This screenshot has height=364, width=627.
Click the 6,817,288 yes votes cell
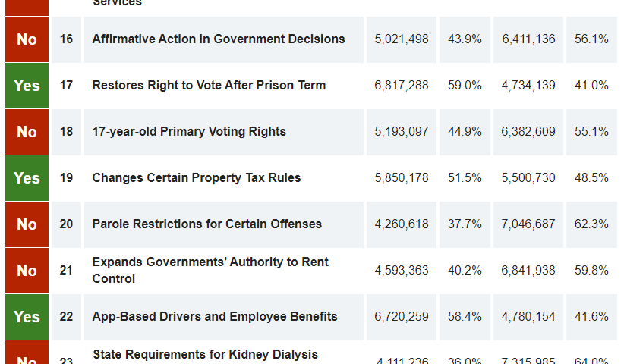coord(402,86)
